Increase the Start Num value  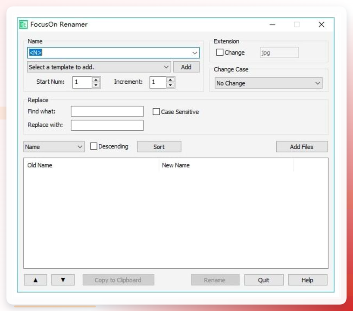click(x=96, y=79)
